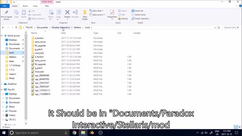242x136 pixels.
Task: Switch to the Home ribbon tab
Action: 15,6
